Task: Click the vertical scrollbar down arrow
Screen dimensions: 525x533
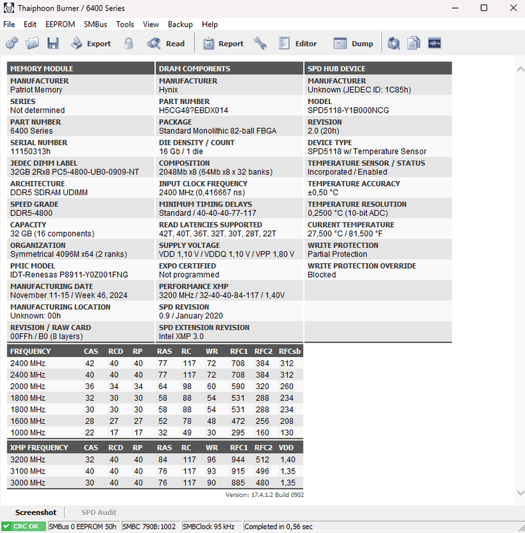Action: (x=519, y=492)
